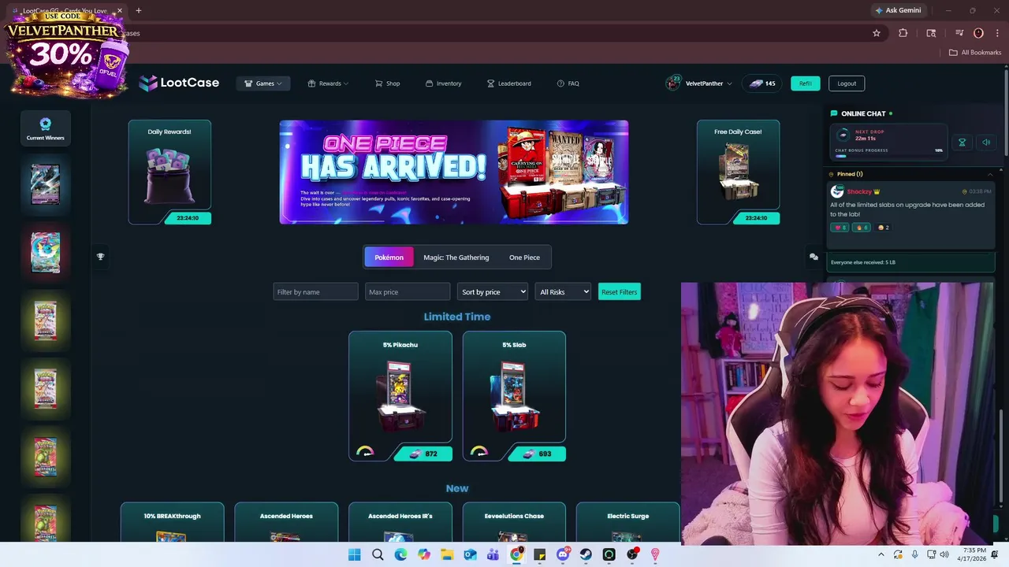Click the Max price field
Viewport: 1009px width, 567px height.
click(x=408, y=292)
